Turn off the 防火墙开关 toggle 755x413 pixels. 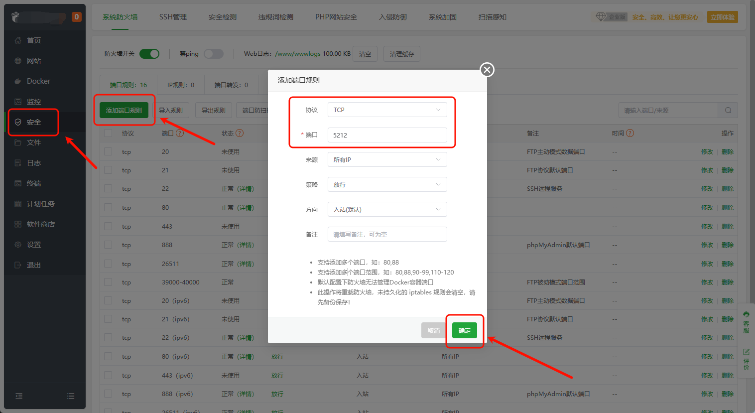pyautogui.click(x=149, y=54)
